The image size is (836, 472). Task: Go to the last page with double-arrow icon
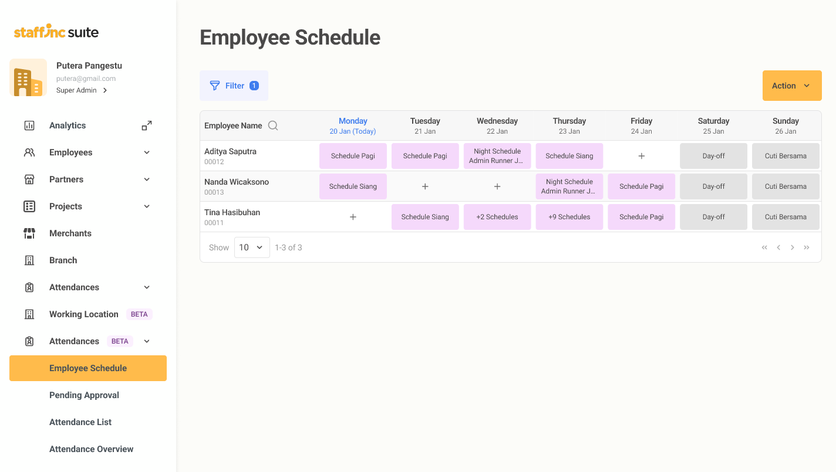[x=807, y=247]
